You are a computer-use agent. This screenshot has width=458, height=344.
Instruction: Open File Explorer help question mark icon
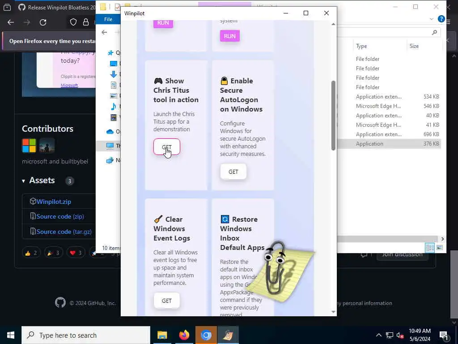tap(441, 19)
